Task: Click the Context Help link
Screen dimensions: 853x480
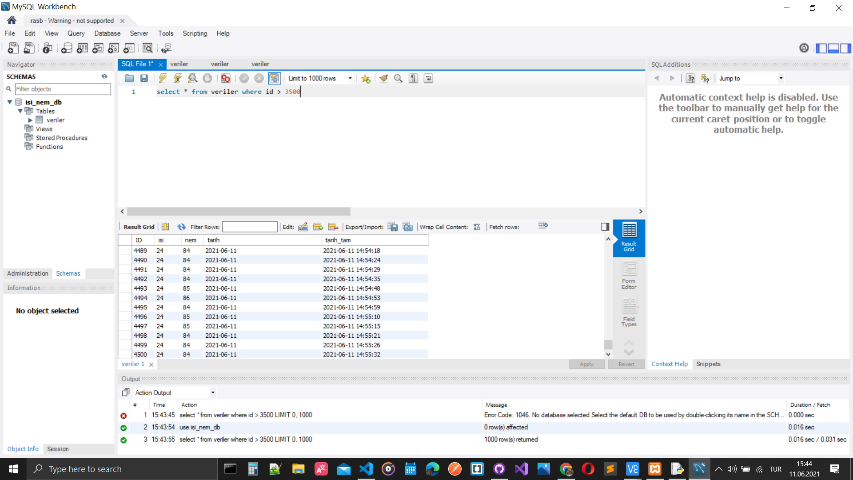Action: coord(669,364)
